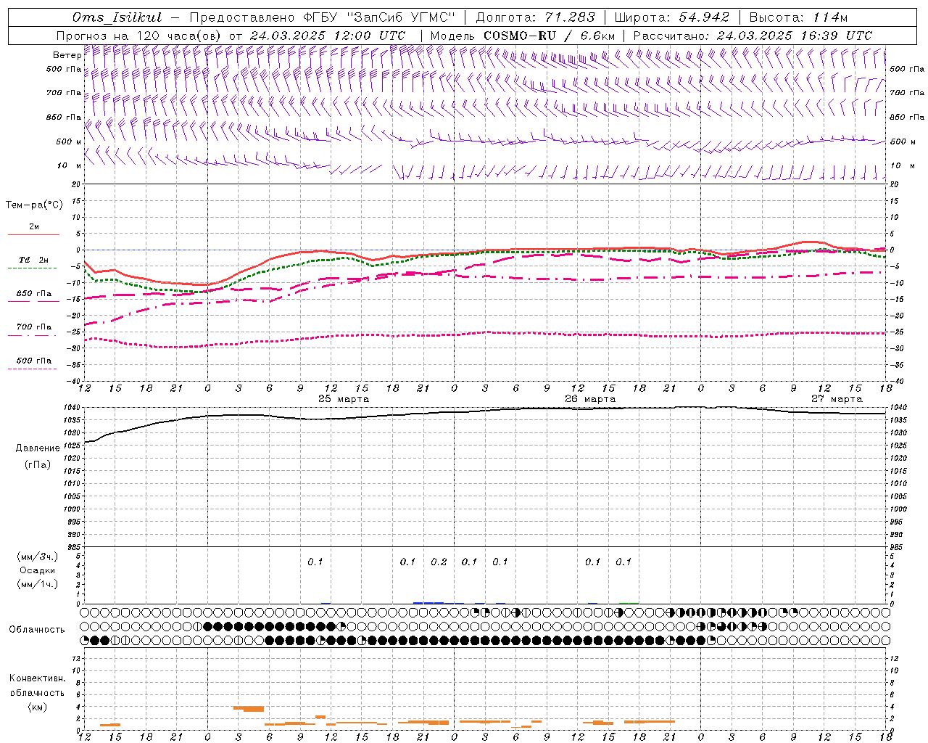Click the station name Oms_Isilkul in header
The image size is (928, 743).
click(x=117, y=17)
